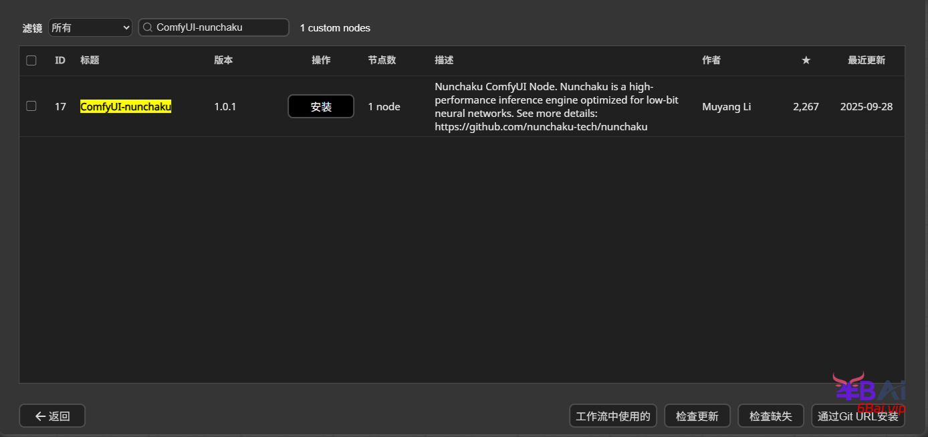Open 通过Git URL安装

coord(858,416)
